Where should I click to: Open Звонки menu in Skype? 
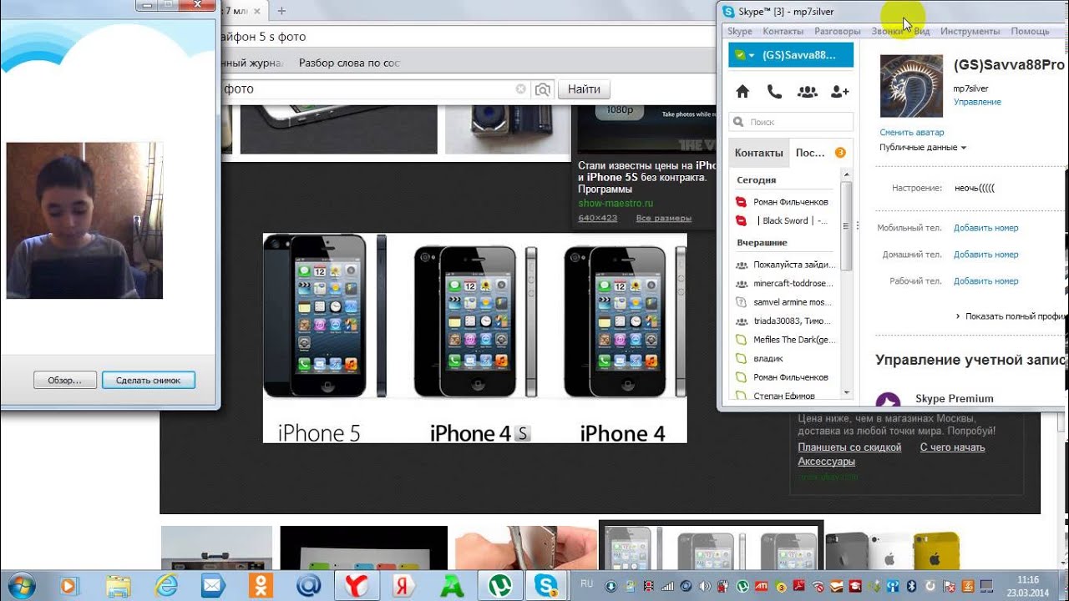[x=887, y=32]
